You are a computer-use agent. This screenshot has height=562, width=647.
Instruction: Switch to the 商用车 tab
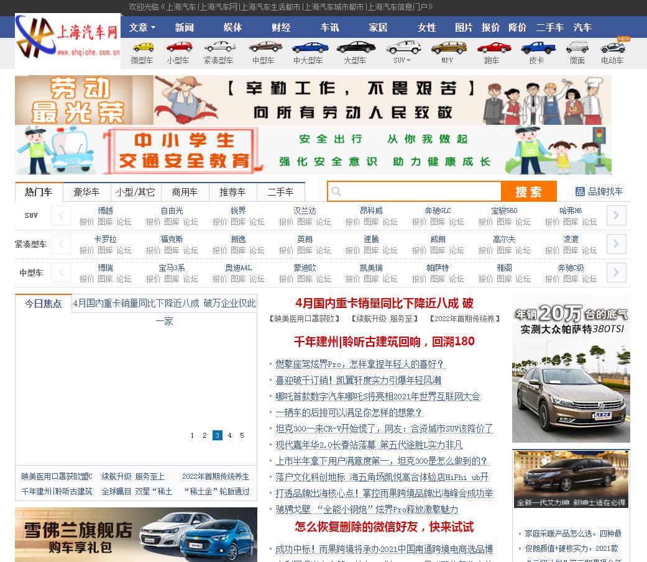point(185,192)
